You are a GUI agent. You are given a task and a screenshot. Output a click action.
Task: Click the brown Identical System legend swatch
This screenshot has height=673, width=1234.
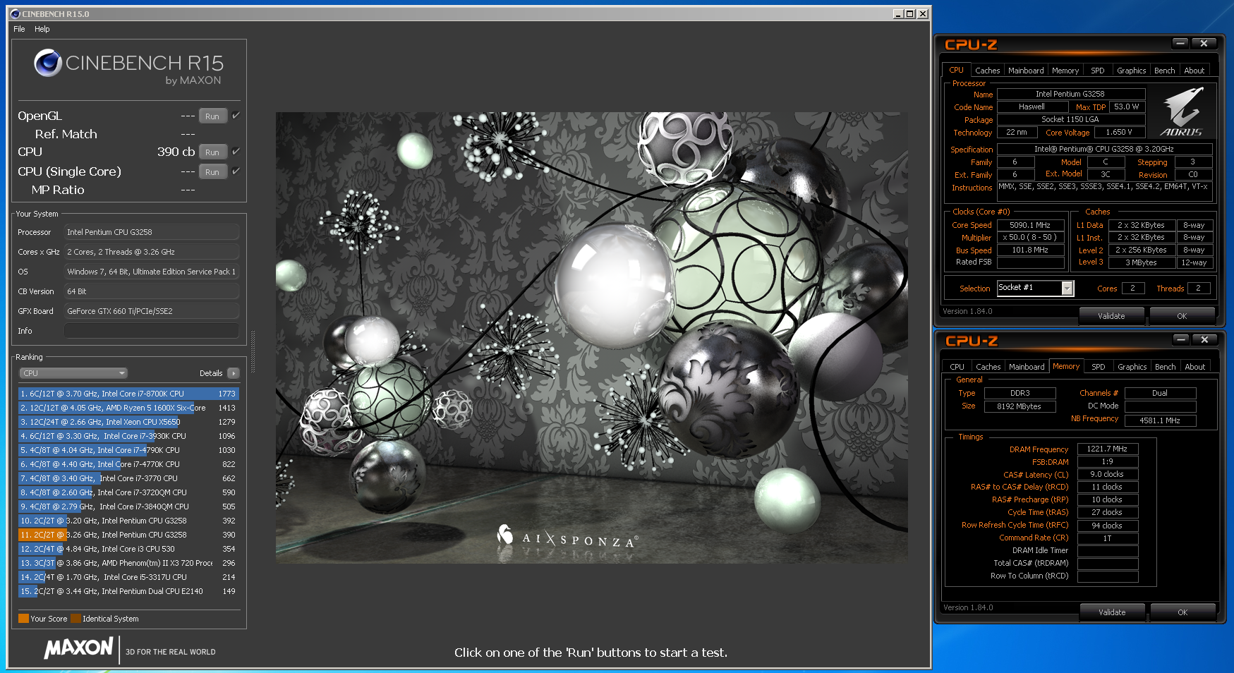point(75,619)
